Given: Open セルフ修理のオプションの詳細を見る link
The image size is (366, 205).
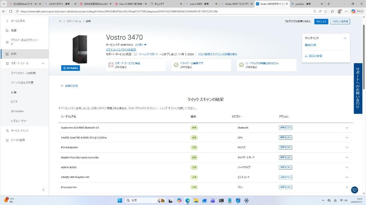Looking at the screenshot, I should click(x=218, y=54).
